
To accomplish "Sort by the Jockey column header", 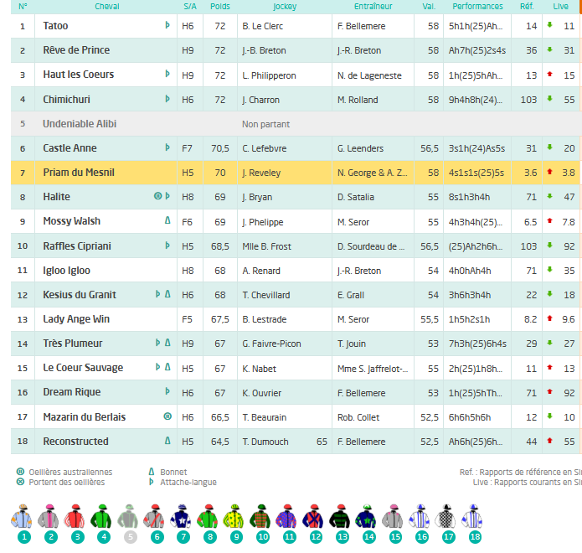I will (x=285, y=6).
